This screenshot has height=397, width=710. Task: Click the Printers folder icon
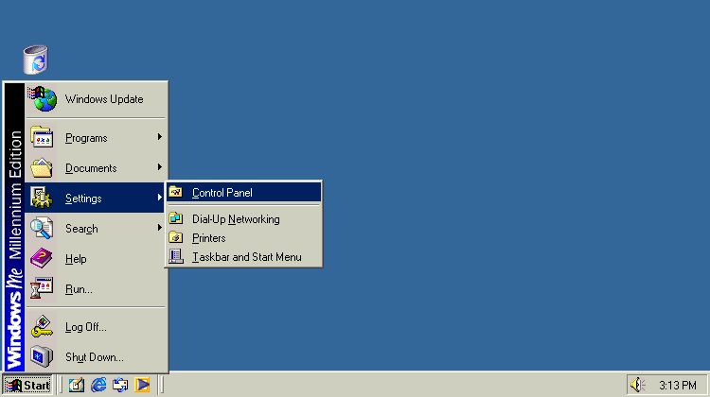(x=176, y=238)
